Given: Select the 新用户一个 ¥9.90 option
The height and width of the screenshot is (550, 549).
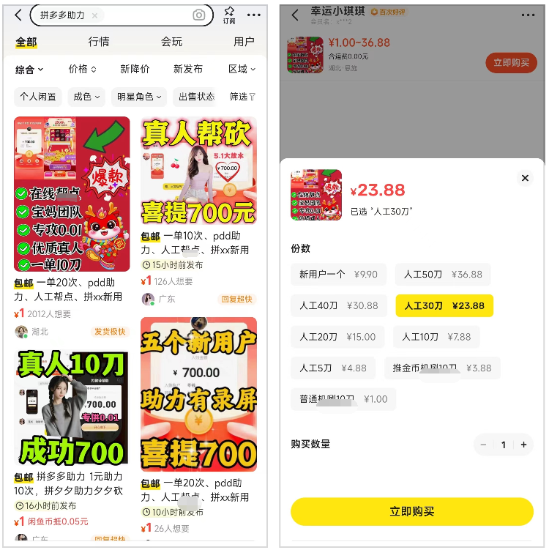Looking at the screenshot, I should pos(338,275).
